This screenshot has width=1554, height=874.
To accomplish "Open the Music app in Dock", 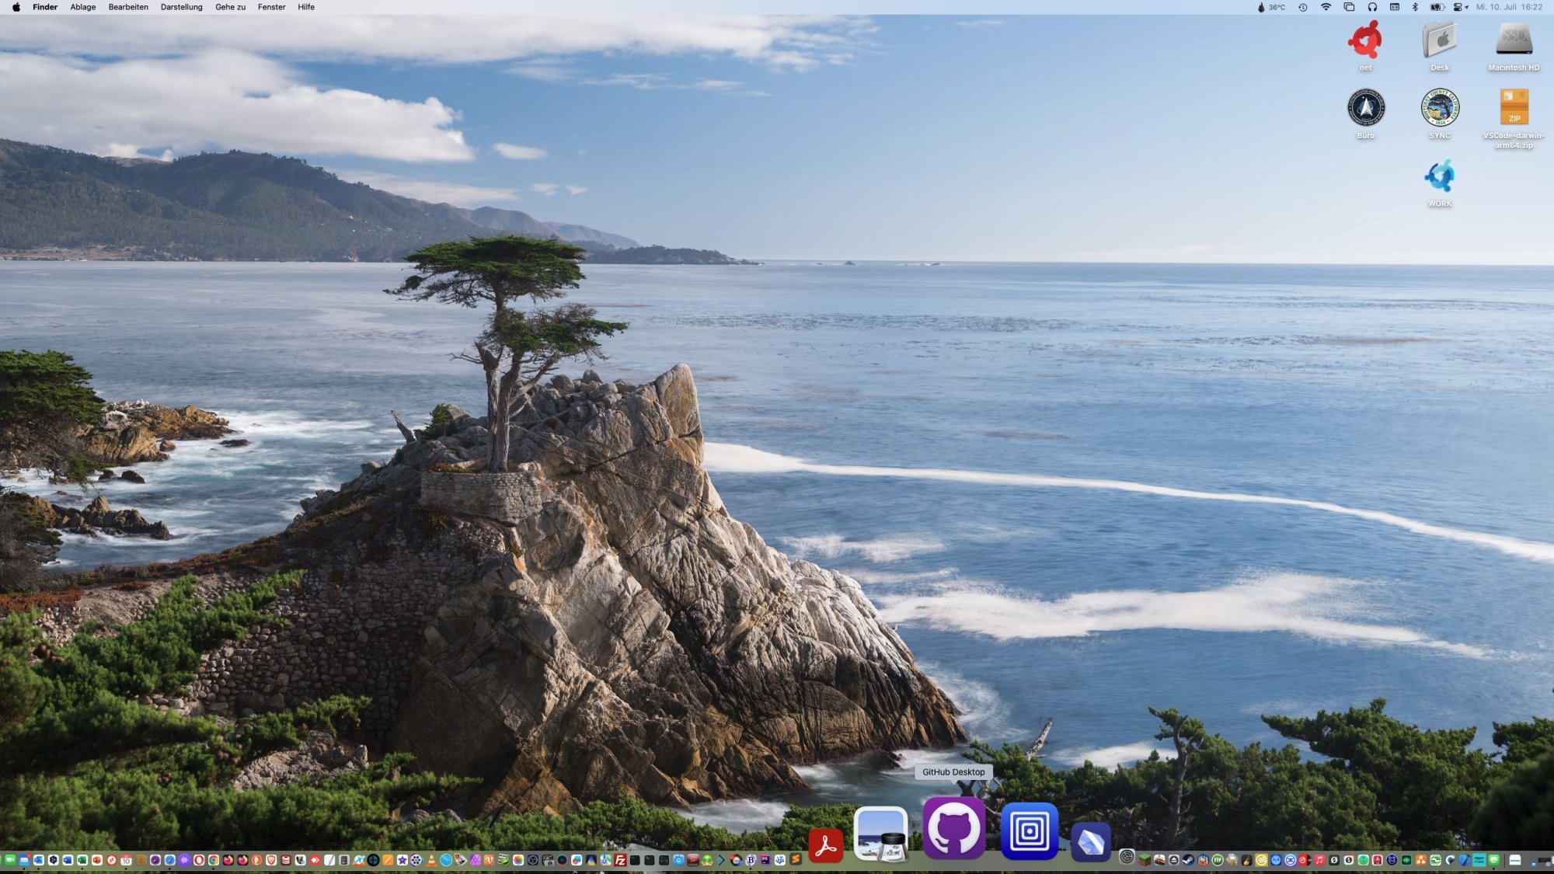I will (1319, 860).
